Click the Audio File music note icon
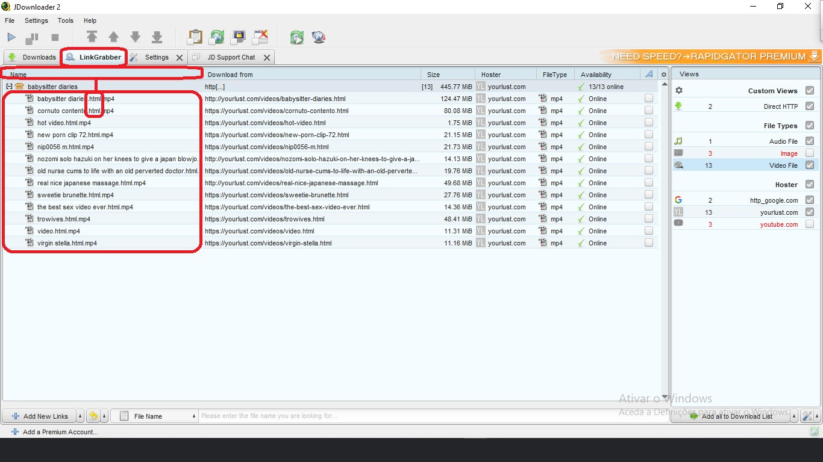 [678, 141]
